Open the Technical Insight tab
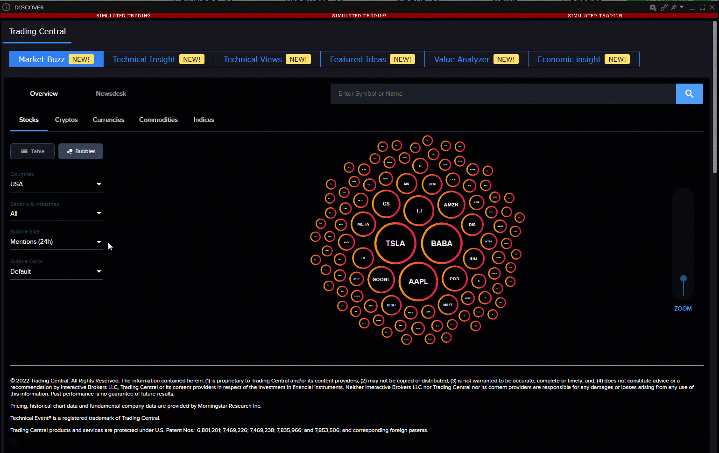Image resolution: width=719 pixels, height=453 pixels. [159, 59]
